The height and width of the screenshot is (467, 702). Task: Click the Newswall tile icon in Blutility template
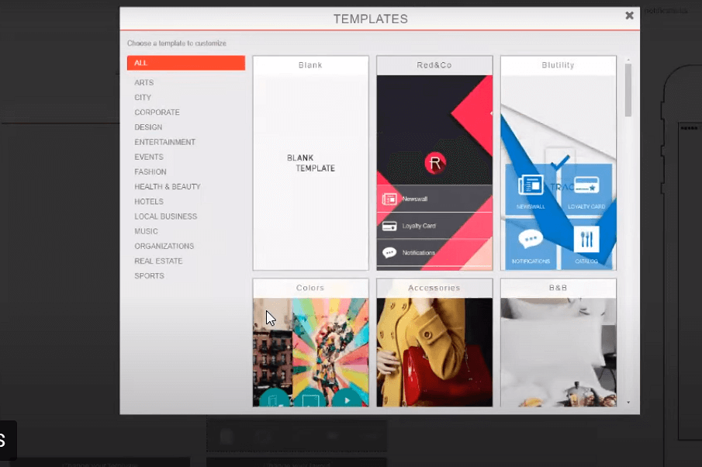click(531, 185)
